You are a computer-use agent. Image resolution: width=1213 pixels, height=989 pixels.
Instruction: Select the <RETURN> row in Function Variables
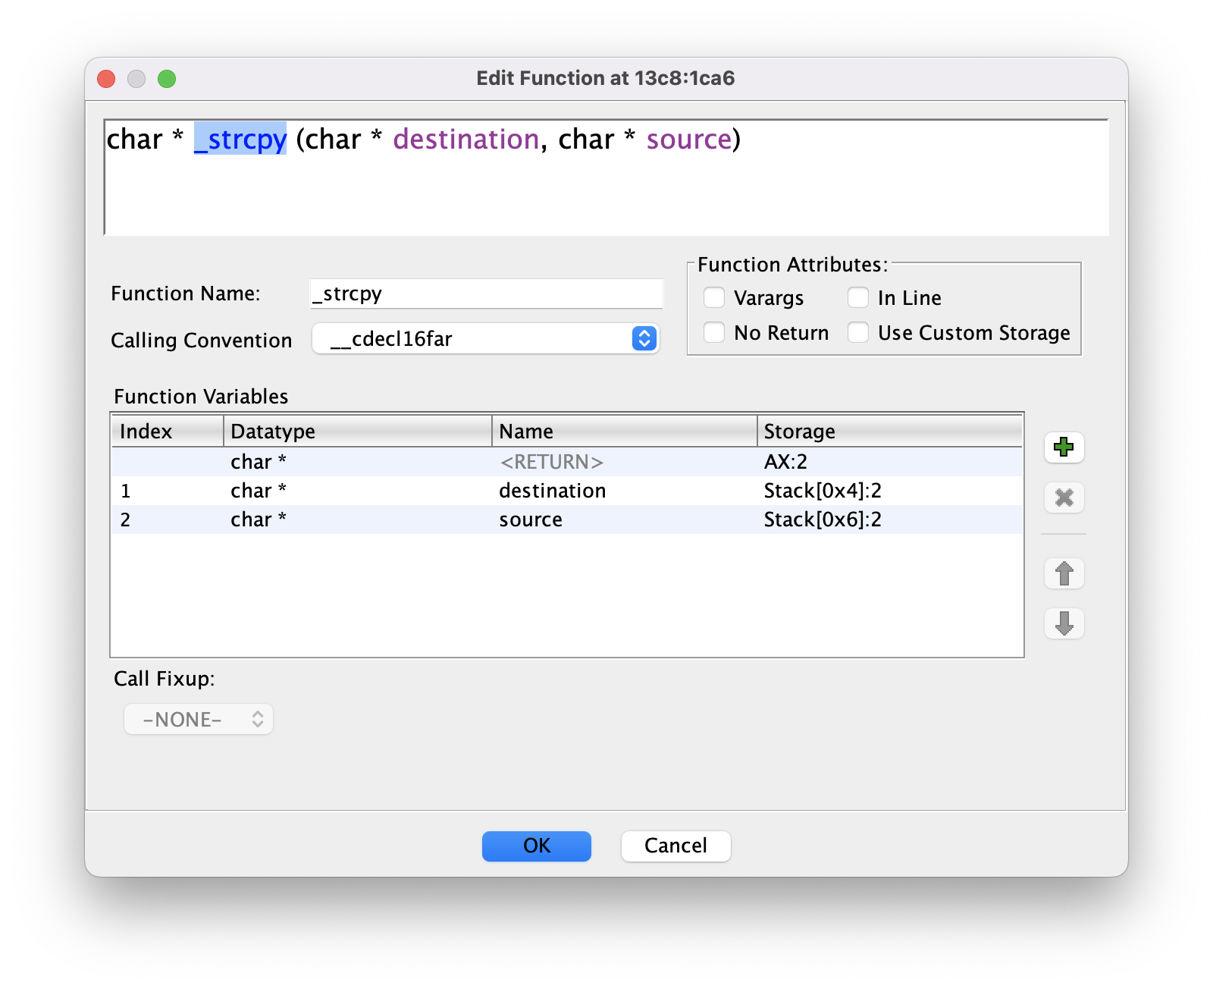[551, 462]
